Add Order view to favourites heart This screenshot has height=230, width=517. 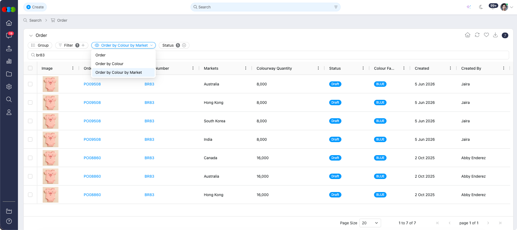point(486,35)
